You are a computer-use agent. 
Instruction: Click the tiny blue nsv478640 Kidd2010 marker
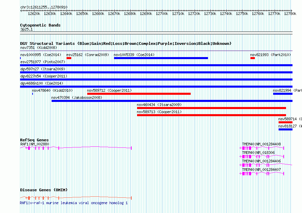pos(33,94)
